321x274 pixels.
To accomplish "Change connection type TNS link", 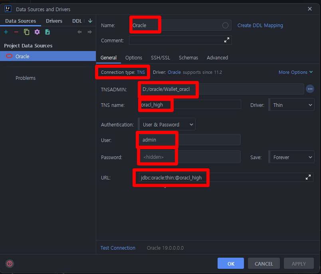I will pyautogui.click(x=141, y=72).
